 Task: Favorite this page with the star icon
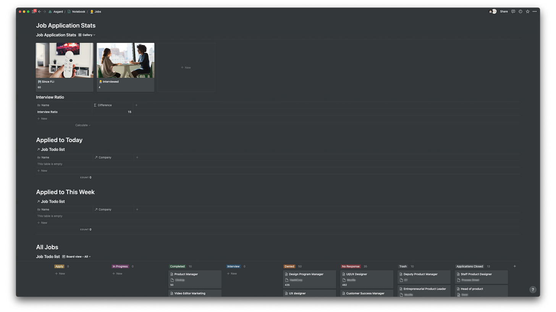point(527,11)
